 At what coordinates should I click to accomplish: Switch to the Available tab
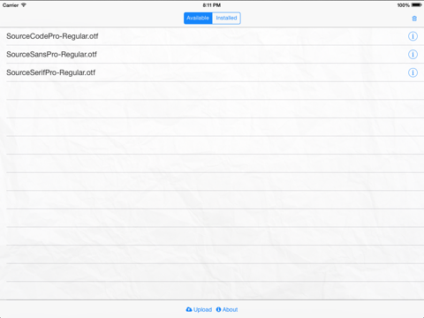[x=198, y=18]
